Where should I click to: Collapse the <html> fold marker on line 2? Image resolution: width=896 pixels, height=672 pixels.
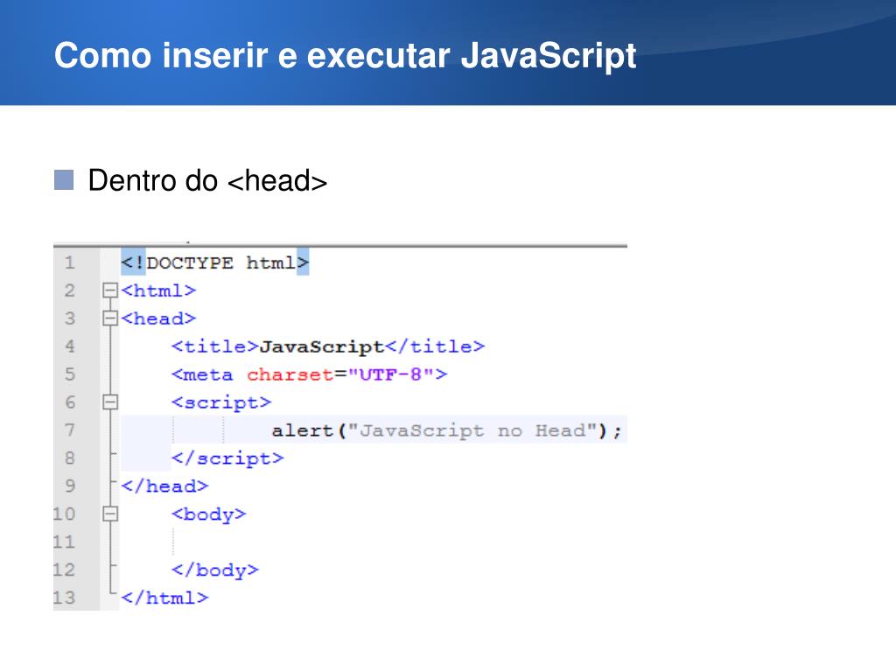click(x=110, y=290)
